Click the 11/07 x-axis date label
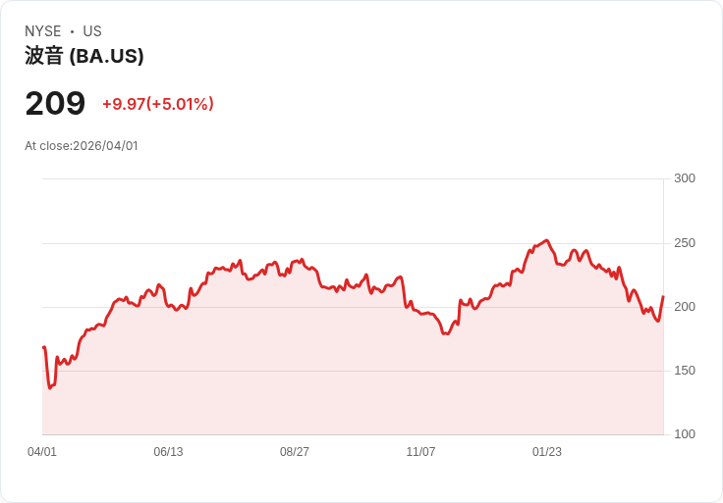 pos(420,452)
